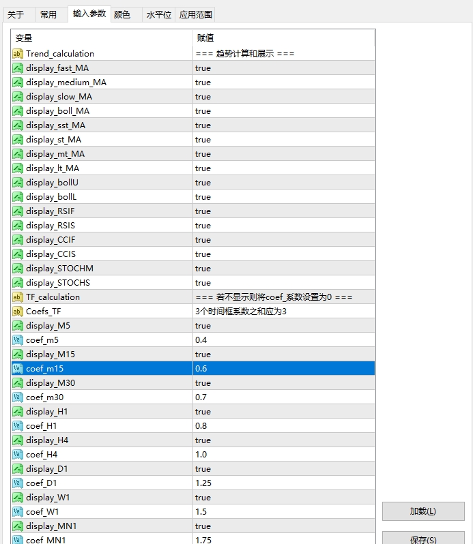Click the double-type icon beside coef_m5
The image size is (473, 544).
[18, 340]
